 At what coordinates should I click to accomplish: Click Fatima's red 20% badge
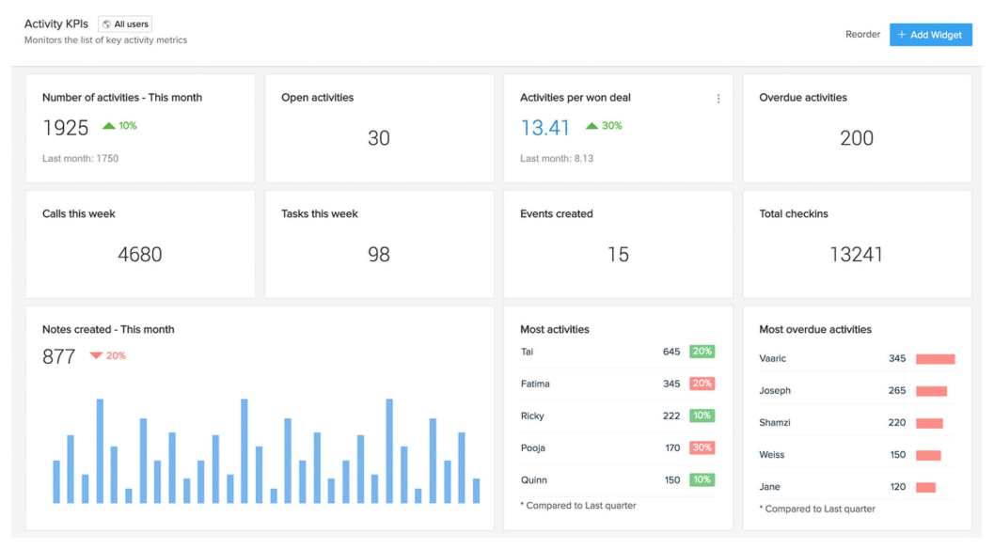click(701, 384)
